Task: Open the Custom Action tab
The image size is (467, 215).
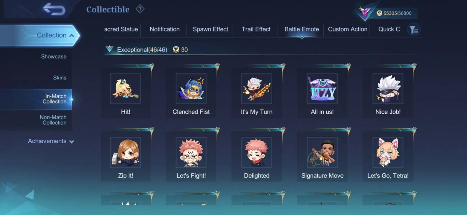Action: coord(347,29)
